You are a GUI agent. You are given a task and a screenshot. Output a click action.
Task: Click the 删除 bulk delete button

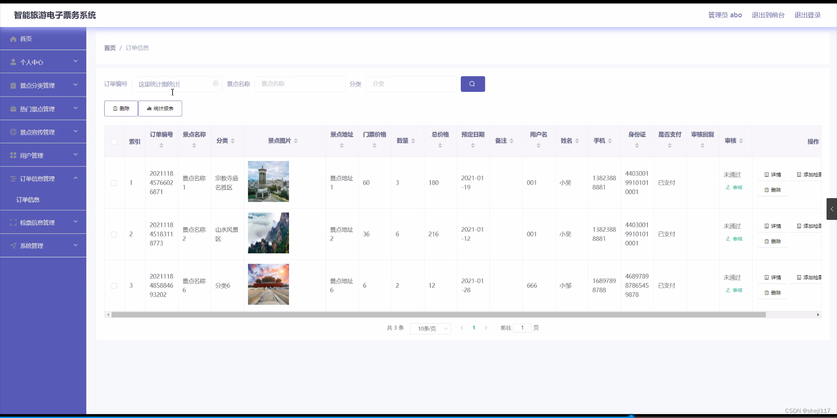point(121,108)
